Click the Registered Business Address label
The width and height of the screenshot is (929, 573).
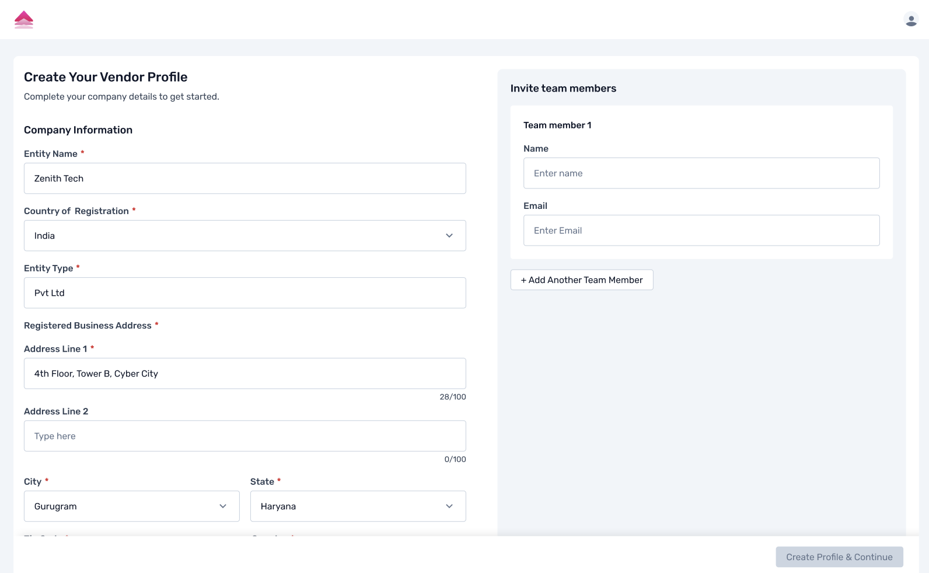point(88,326)
